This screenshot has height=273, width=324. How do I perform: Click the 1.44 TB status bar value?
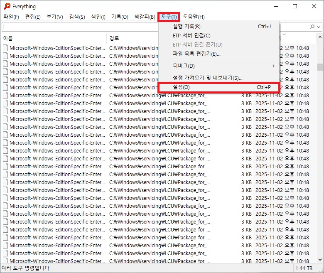tap(304, 268)
